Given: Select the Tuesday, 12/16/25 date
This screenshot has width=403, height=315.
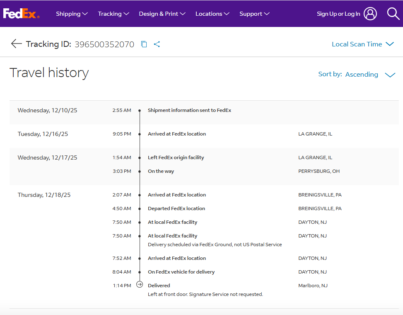Looking at the screenshot, I should [43, 134].
